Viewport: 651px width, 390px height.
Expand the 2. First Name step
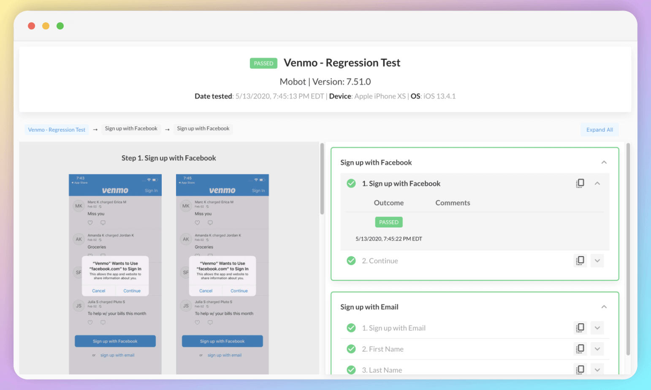pos(597,349)
